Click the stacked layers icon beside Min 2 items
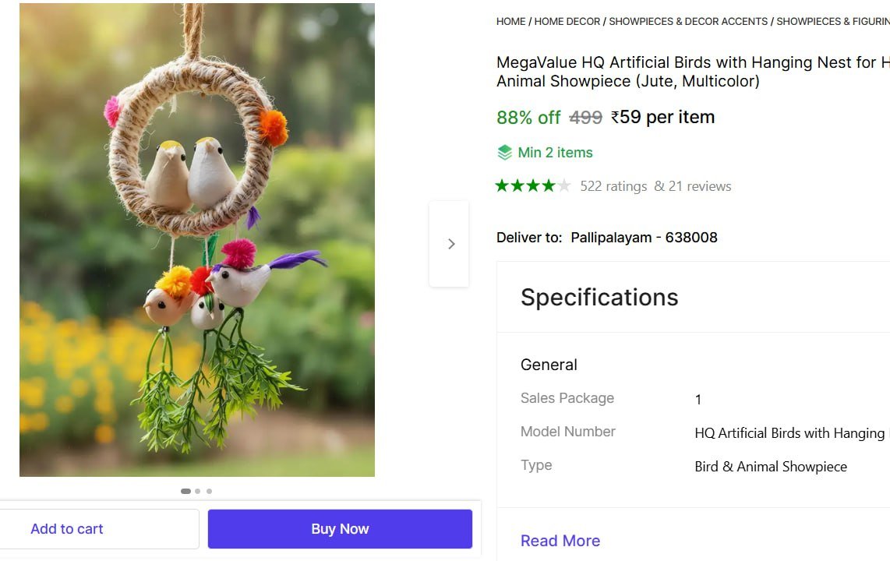The image size is (890, 561). (x=505, y=153)
